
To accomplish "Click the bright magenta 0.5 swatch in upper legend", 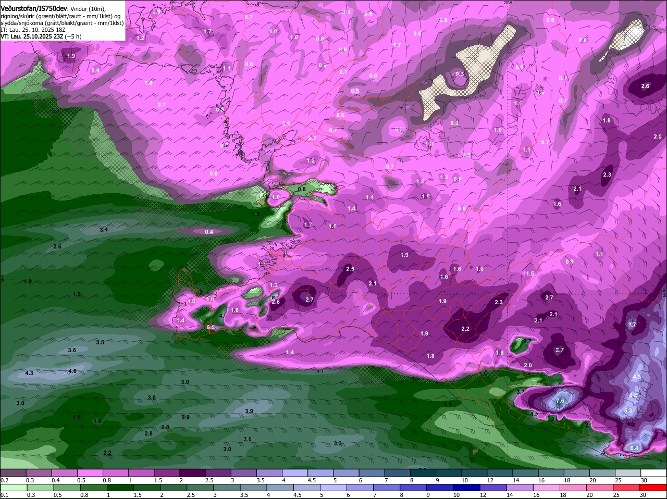I will pyautogui.click(x=90, y=473).
